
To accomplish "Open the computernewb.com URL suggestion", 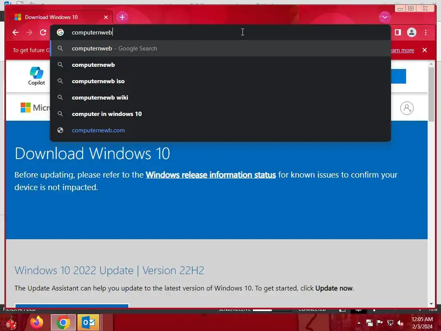I will coord(220,130).
